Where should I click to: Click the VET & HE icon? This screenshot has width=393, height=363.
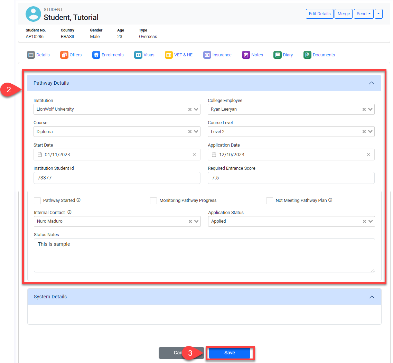(x=169, y=55)
